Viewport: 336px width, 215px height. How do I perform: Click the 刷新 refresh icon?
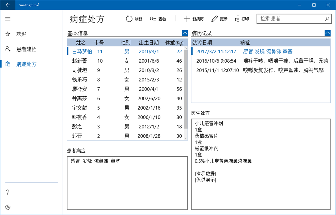[129, 19]
